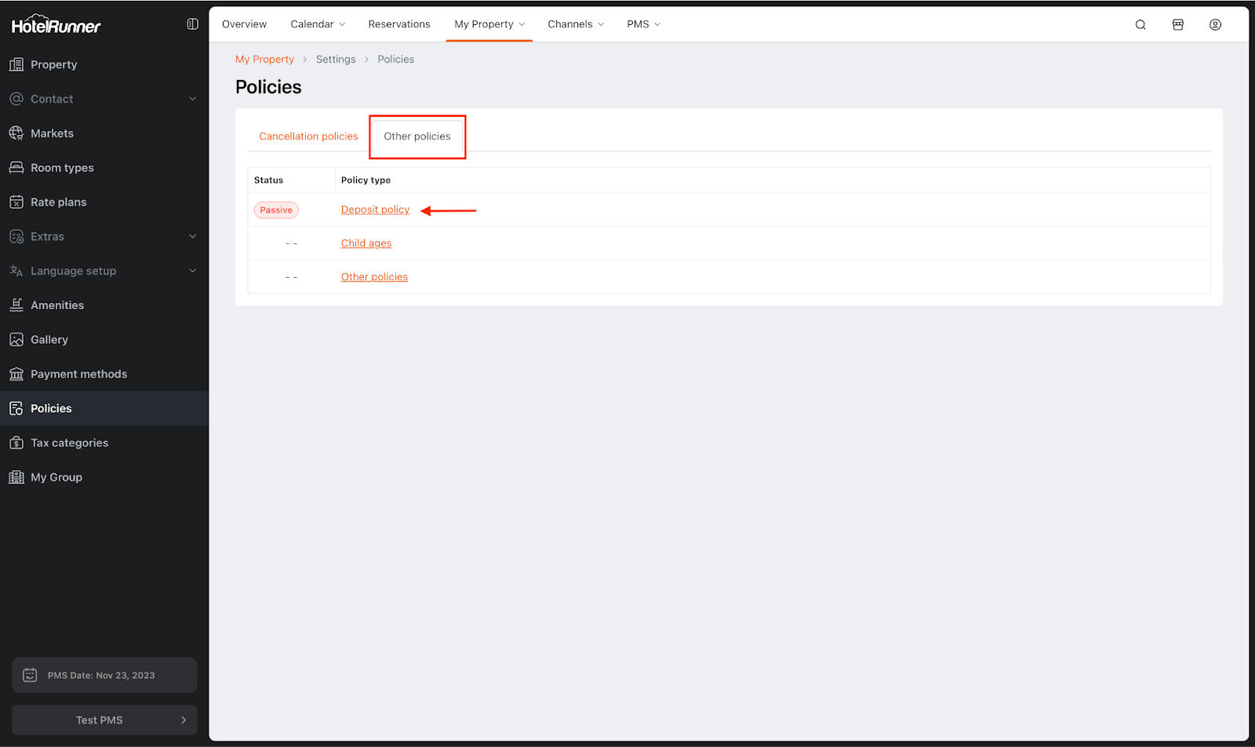The width and height of the screenshot is (1255, 747).
Task: Click the Gallery icon in sidebar
Action: [x=16, y=340]
